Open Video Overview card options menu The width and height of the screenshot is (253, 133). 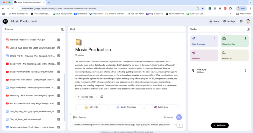[x=245, y=38]
